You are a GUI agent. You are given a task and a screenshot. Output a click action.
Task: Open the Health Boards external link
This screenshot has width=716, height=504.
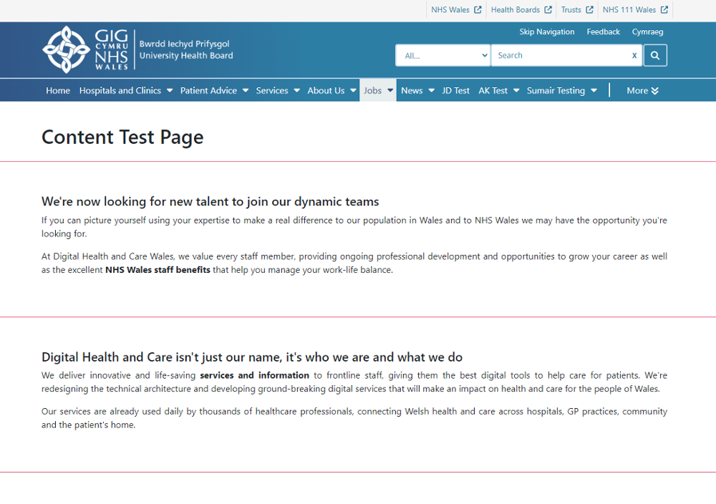pos(521,10)
